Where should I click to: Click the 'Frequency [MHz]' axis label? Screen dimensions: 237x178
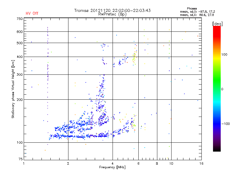(112, 167)
